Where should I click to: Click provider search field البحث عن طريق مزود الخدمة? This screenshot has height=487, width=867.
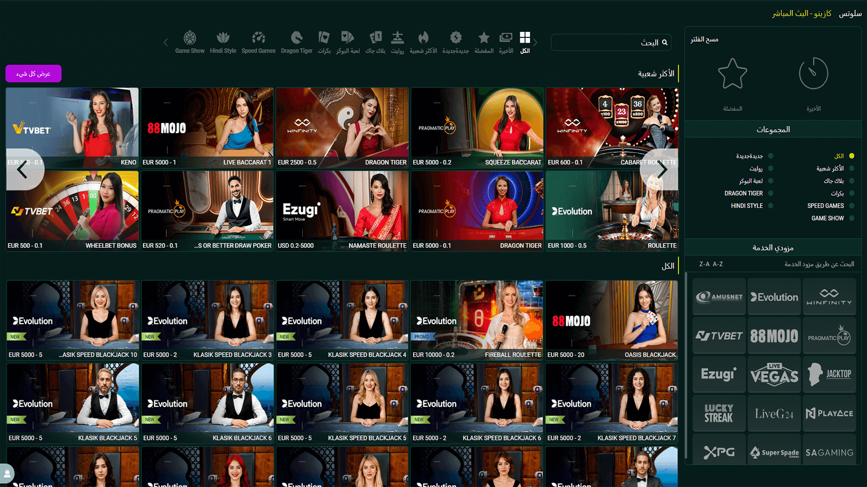[x=819, y=264]
